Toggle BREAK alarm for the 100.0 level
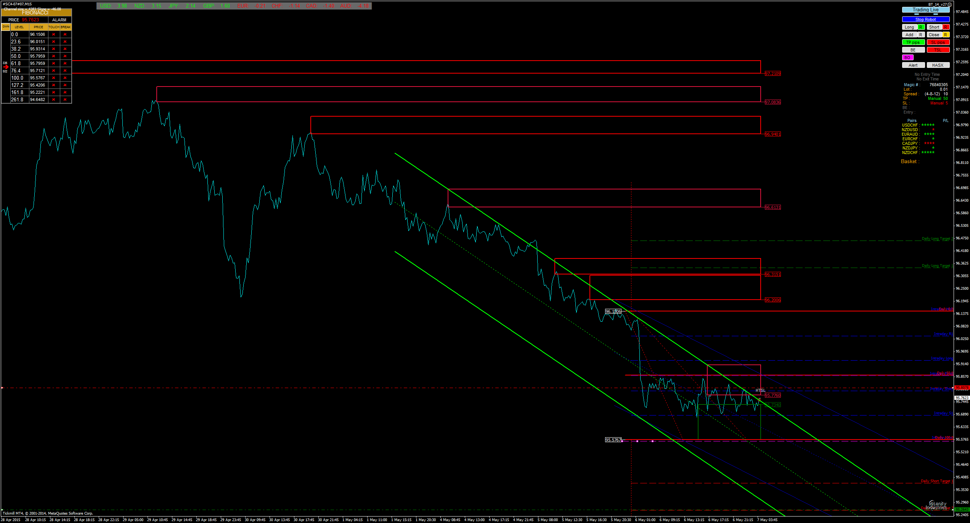 65,78
